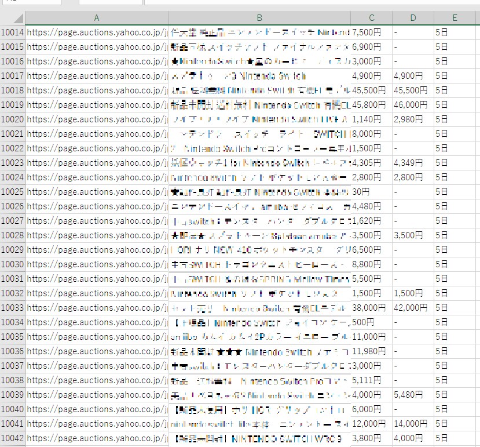This screenshot has height=447, width=480.
Task: Select column B by its header
Action: point(259,18)
